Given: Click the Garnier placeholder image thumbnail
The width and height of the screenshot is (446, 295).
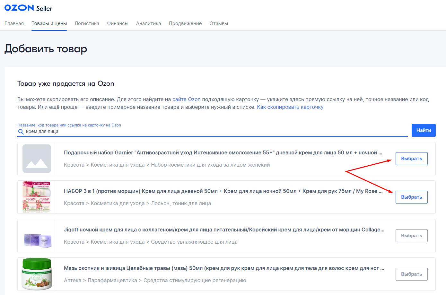Looking at the screenshot, I should point(37,159).
